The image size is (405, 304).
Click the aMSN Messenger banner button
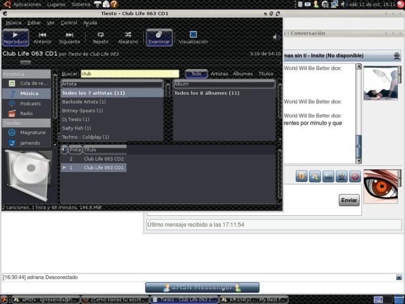coord(202,287)
